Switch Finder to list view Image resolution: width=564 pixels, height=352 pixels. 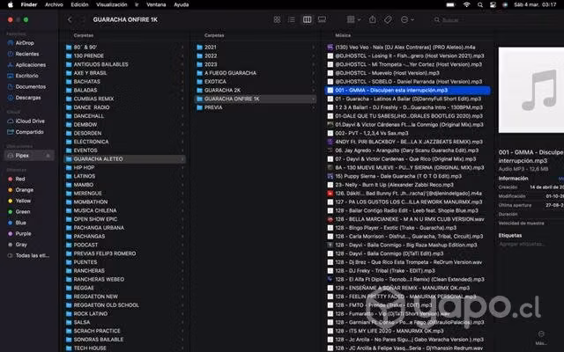pos(292,19)
